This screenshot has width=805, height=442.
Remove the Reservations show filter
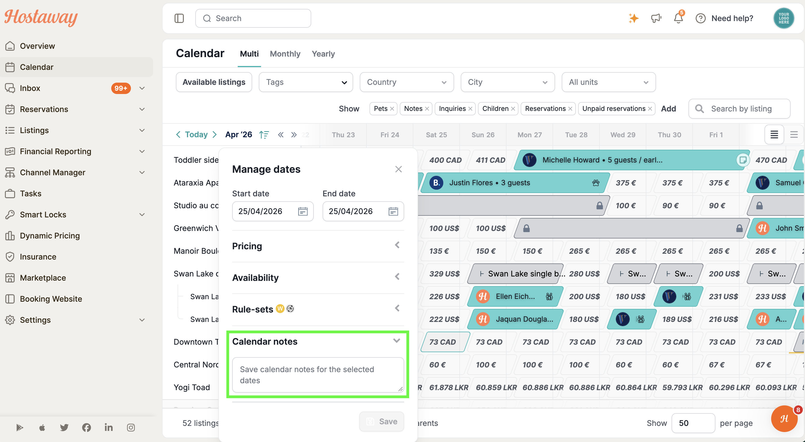570,109
